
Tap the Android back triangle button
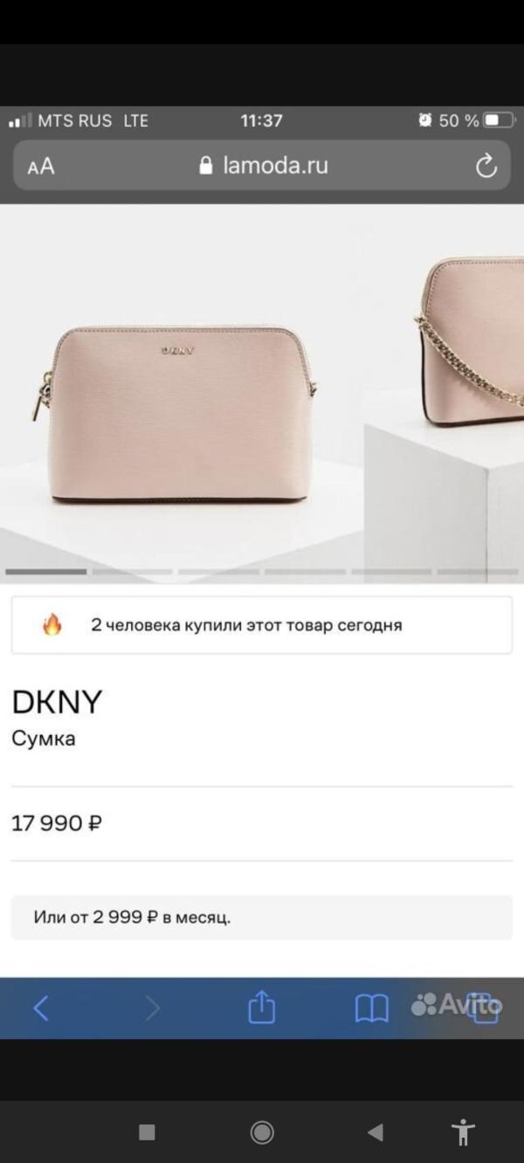coord(375,1132)
